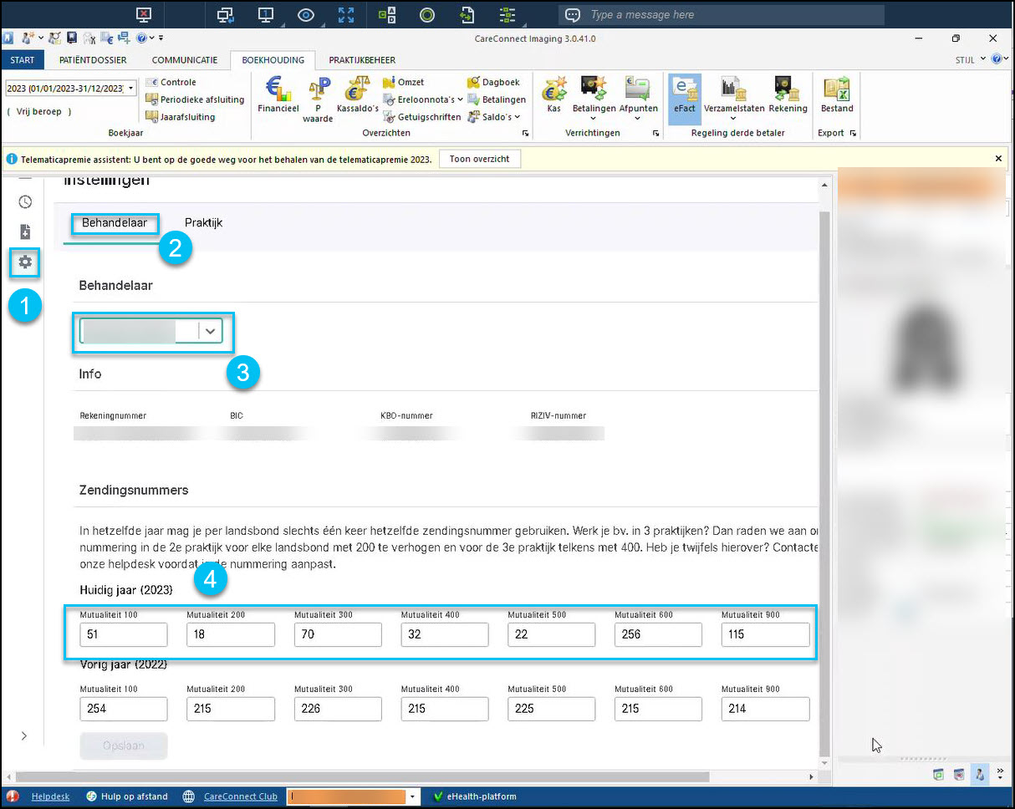Click the 2023 Mutualiteit 100 field

(x=124, y=634)
